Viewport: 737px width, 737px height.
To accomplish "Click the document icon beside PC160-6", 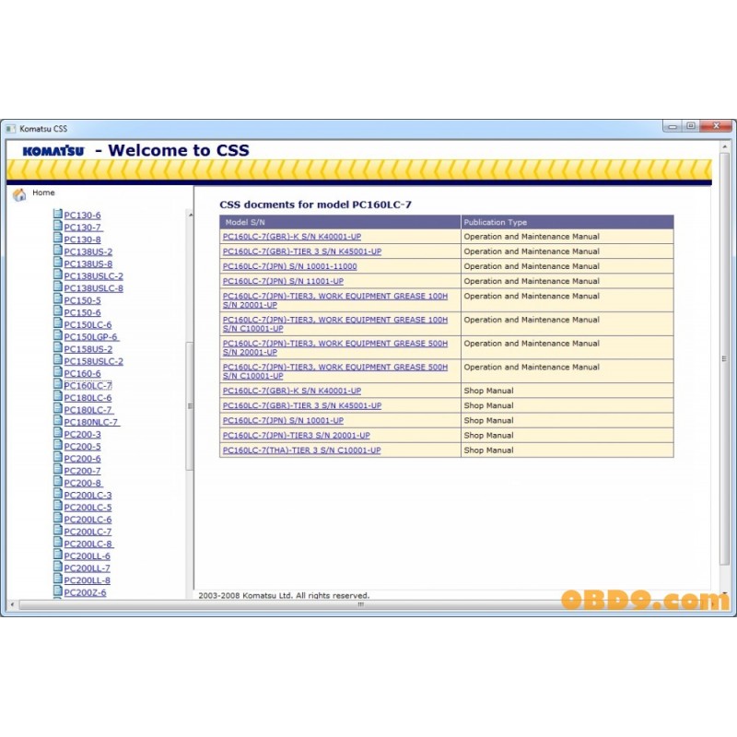I will coord(58,373).
